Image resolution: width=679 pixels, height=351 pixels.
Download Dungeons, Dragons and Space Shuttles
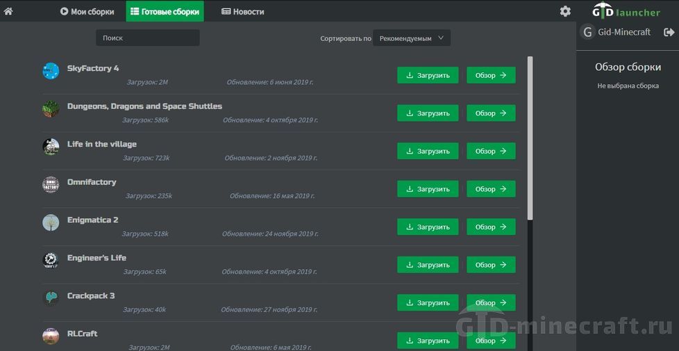[428, 113]
